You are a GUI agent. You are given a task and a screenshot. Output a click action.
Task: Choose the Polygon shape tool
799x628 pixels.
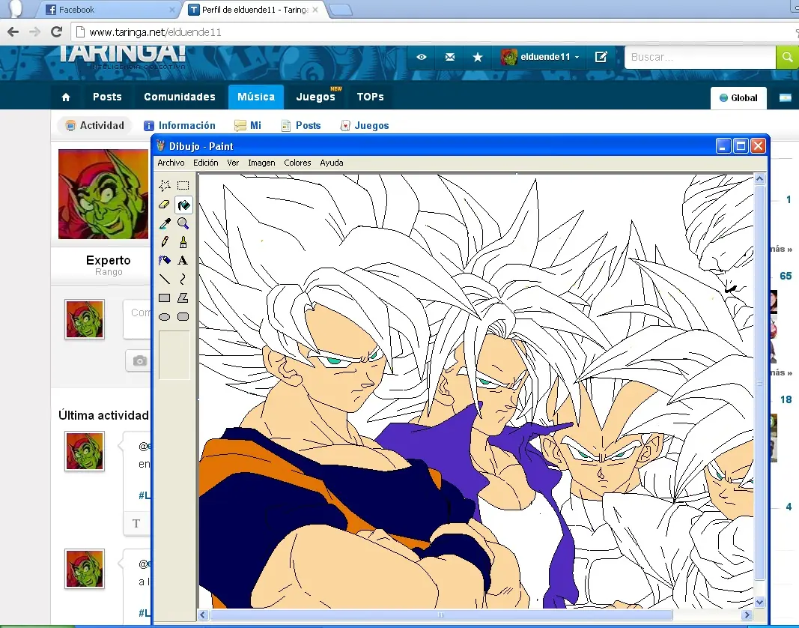tap(183, 298)
